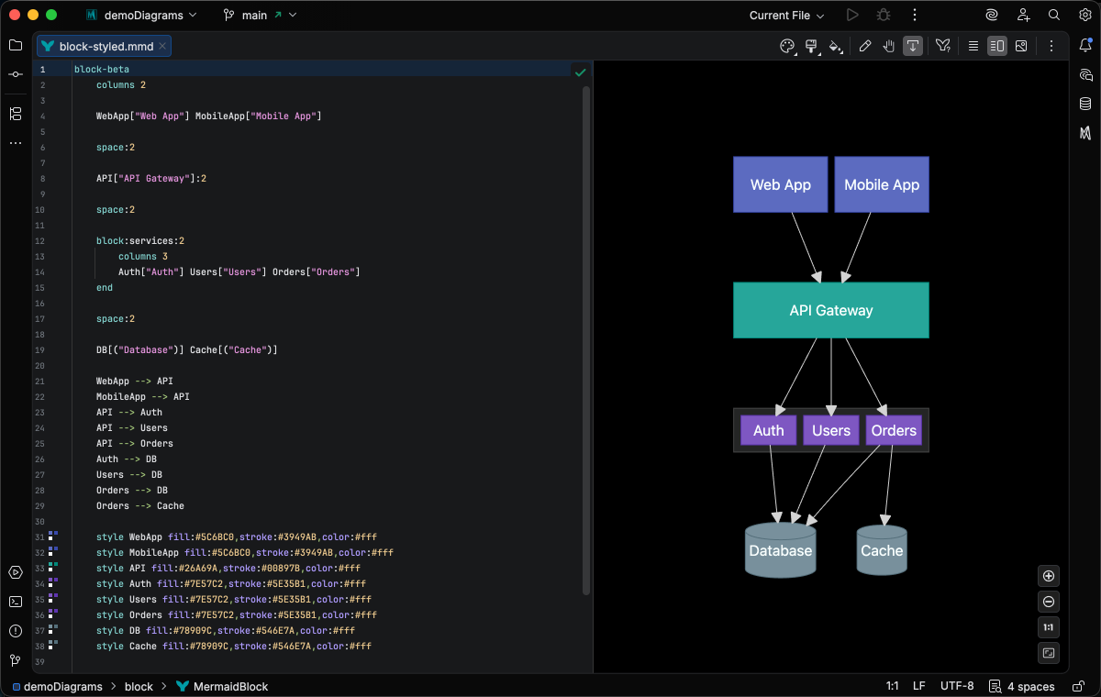The image size is (1101, 697).
Task: Open the Mermaid panel on right sidebar
Action: (x=1086, y=132)
